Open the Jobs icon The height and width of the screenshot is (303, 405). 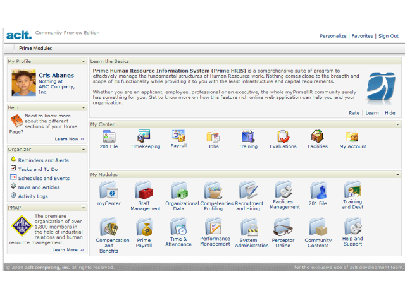point(213,136)
